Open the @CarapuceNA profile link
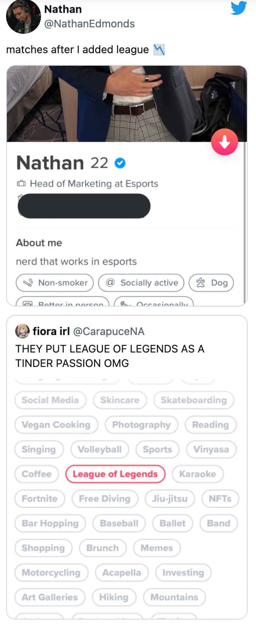The height and width of the screenshot is (626, 256). point(109,332)
